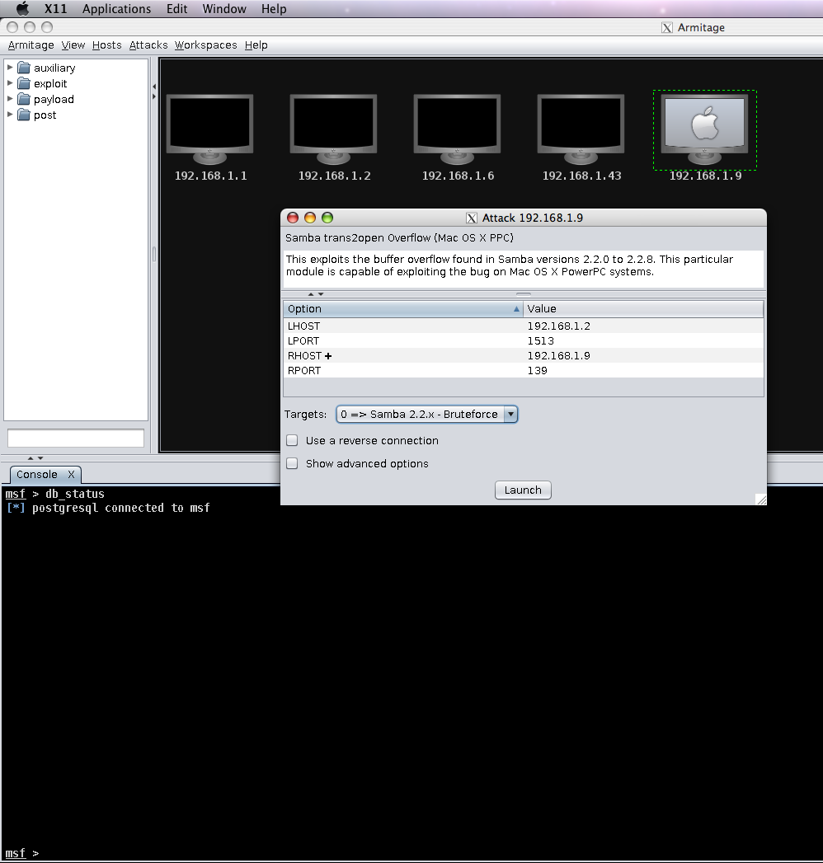
Task: Open the X11 Applications menu
Action: tap(117, 9)
